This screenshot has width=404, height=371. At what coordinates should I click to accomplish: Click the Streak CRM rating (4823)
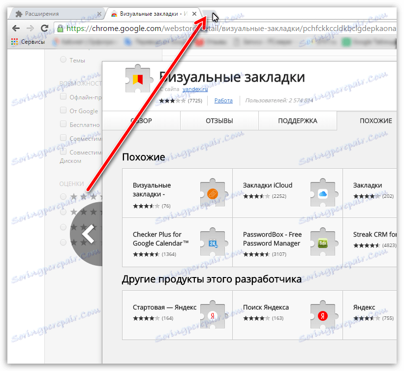375,245
